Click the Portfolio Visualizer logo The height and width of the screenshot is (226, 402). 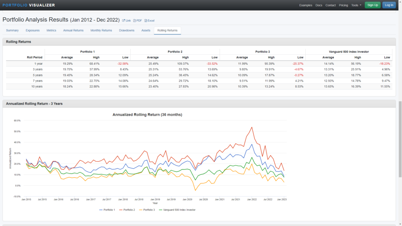coord(29,5)
